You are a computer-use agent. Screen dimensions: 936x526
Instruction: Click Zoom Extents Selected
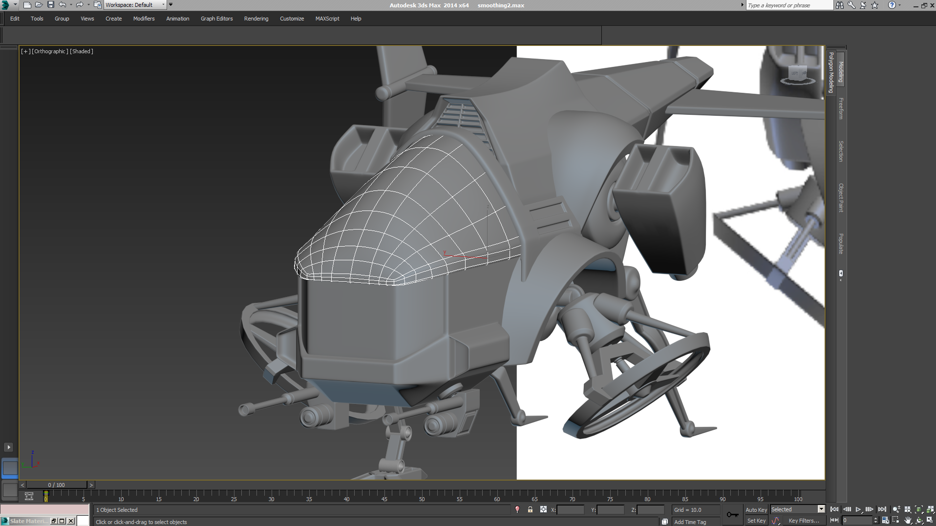[x=919, y=509]
